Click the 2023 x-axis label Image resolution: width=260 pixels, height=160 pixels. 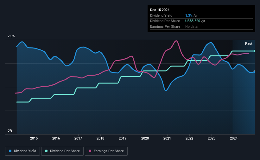pos(212,138)
